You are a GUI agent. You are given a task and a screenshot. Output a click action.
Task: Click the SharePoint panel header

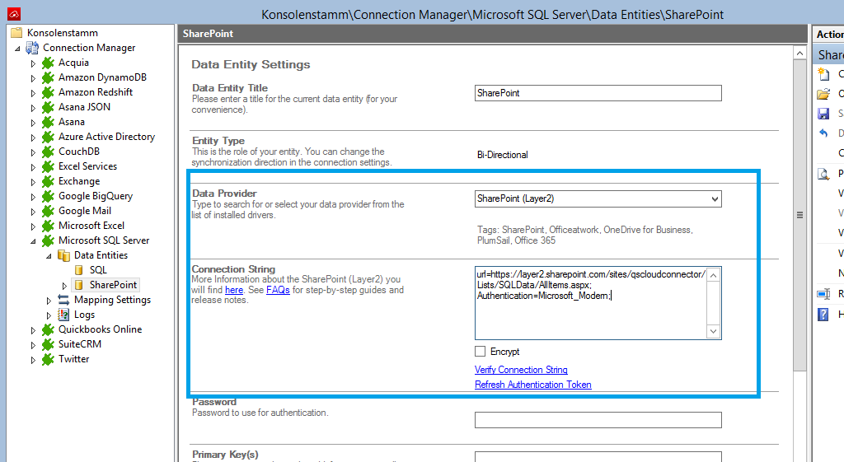tap(493, 34)
